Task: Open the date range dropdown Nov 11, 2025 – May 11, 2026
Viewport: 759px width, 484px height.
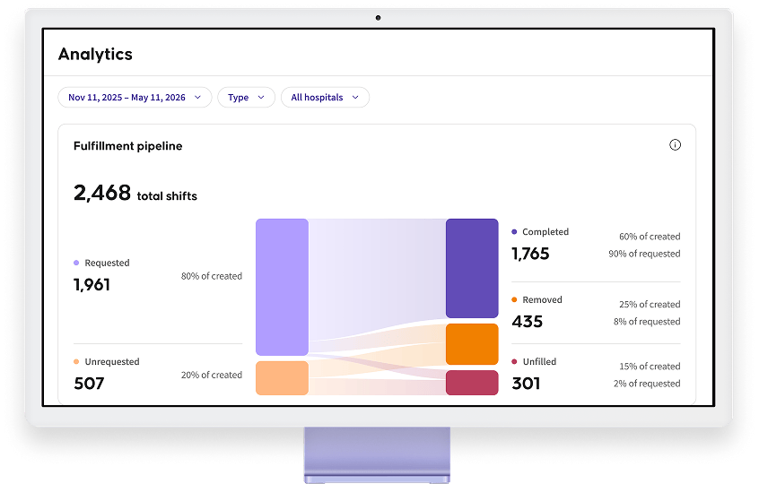Action: (135, 97)
